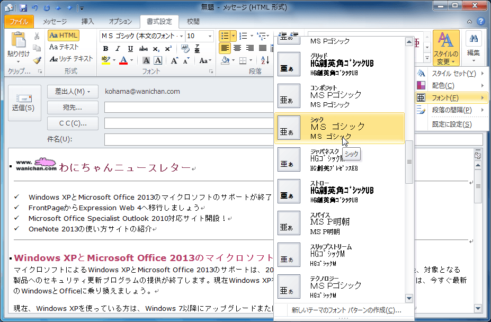Click the center align icon
The width and height of the screenshot is (491, 322).
(237, 48)
